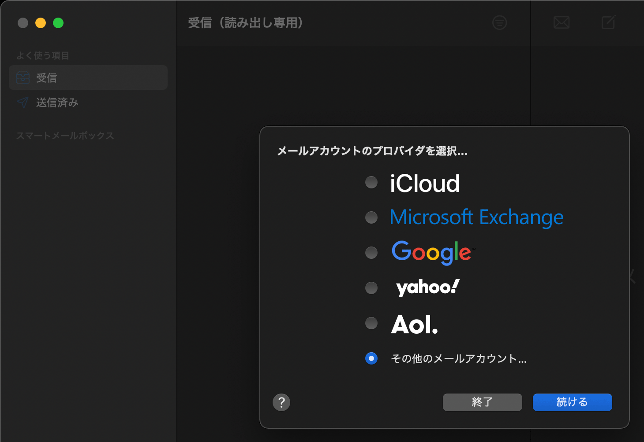
Task: Click the Google logo
Action: tap(432, 252)
